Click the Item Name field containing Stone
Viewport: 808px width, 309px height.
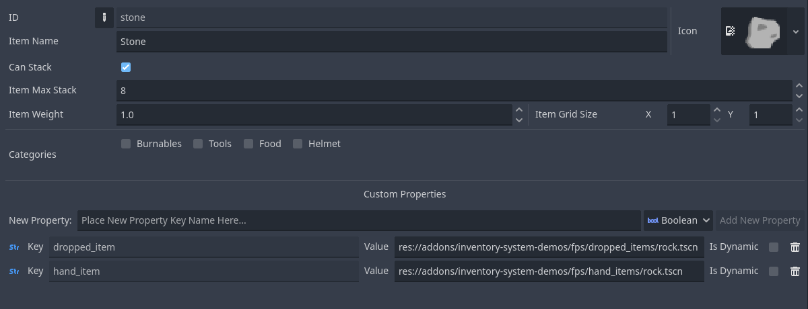[x=392, y=42]
